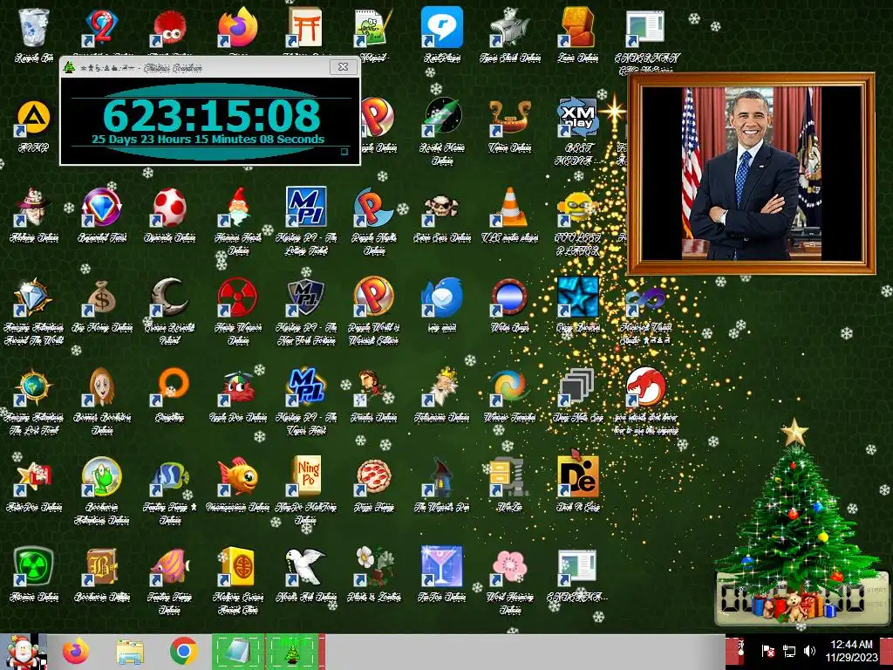Launch Noah's Ark Deluxe dove icon
Screen dimensions: 893x670
coord(306,567)
